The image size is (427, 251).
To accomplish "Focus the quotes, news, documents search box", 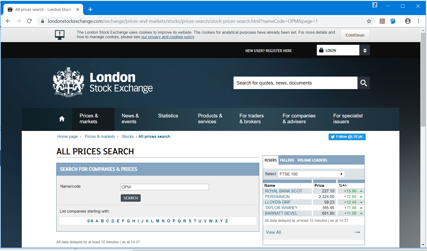I will 295,83.
